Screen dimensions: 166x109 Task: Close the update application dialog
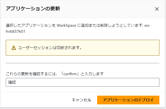157,9
